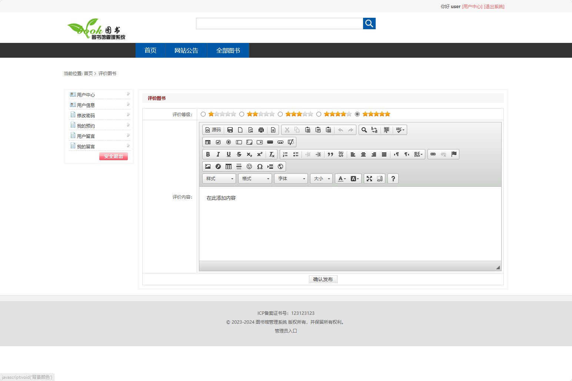Open the 全部图书 navigation tab
572x381 pixels.
228,50
